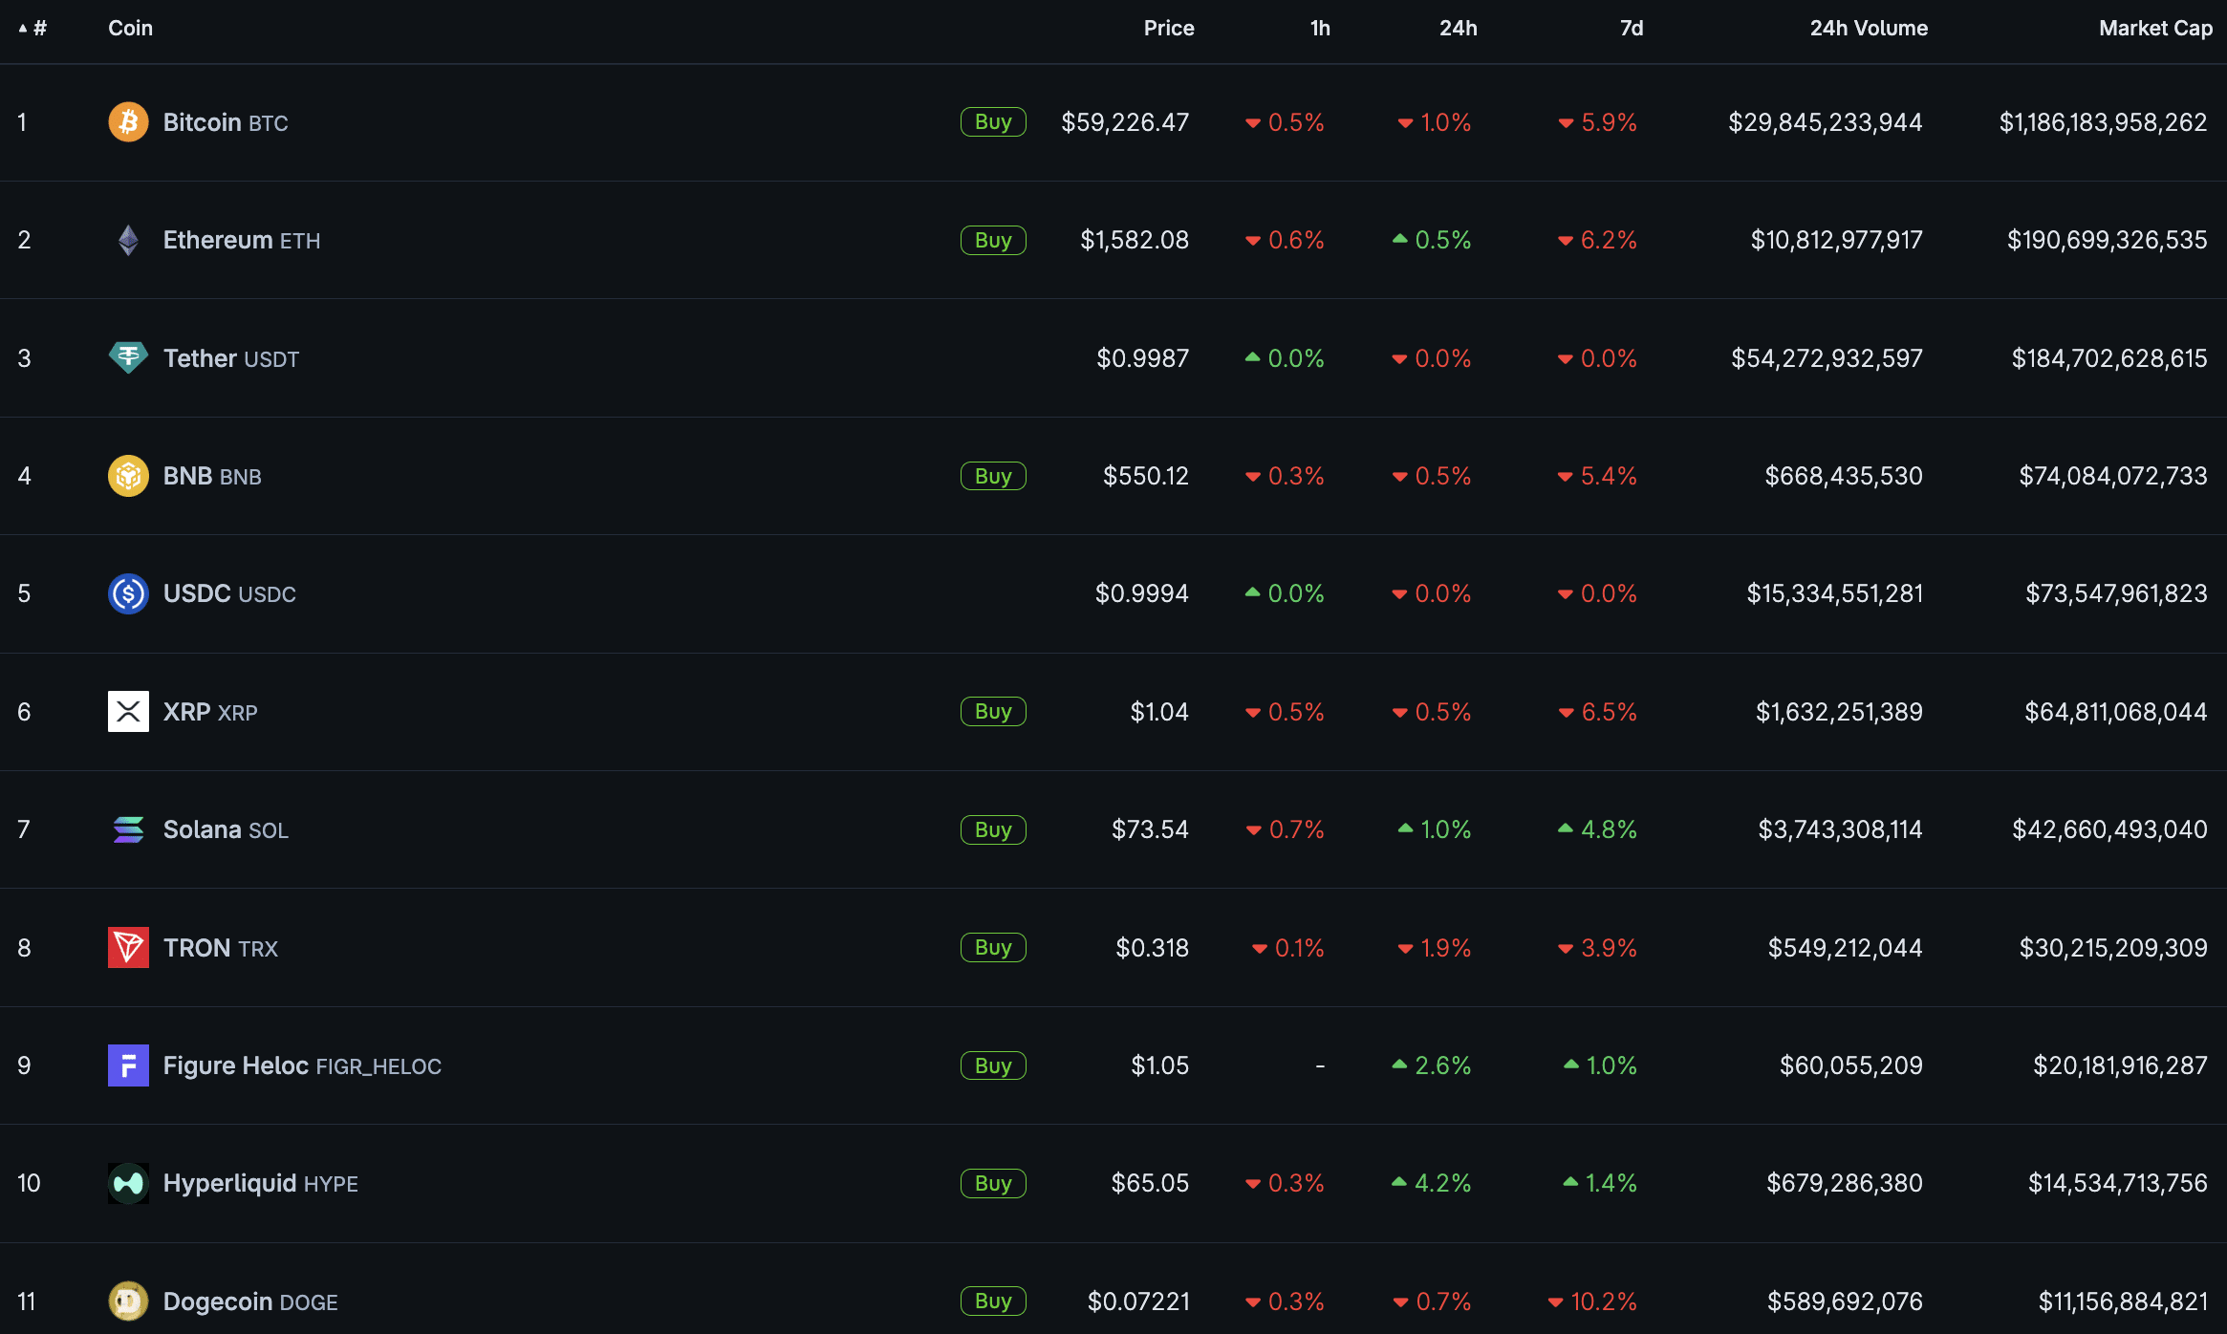
Task: Open the XRP coin page link
Action: click(210, 712)
